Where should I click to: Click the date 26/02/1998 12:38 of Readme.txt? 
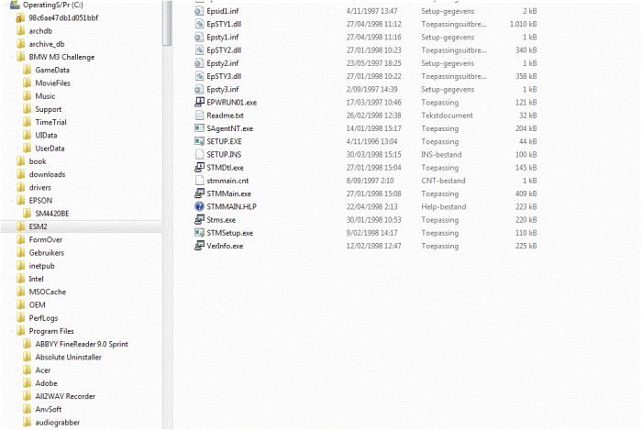point(374,116)
